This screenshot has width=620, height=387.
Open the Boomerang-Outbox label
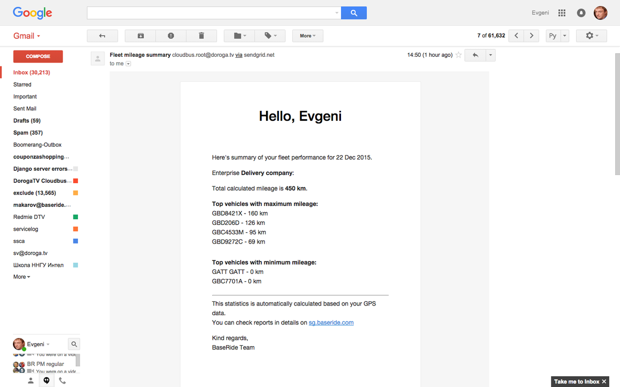(x=37, y=145)
